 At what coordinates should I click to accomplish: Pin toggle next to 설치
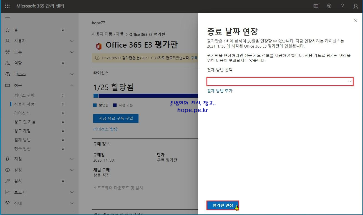(63, 181)
